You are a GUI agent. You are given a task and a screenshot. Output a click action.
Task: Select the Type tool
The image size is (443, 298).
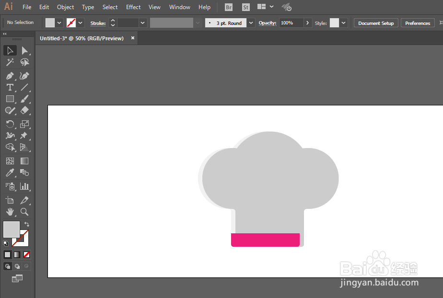coord(10,88)
